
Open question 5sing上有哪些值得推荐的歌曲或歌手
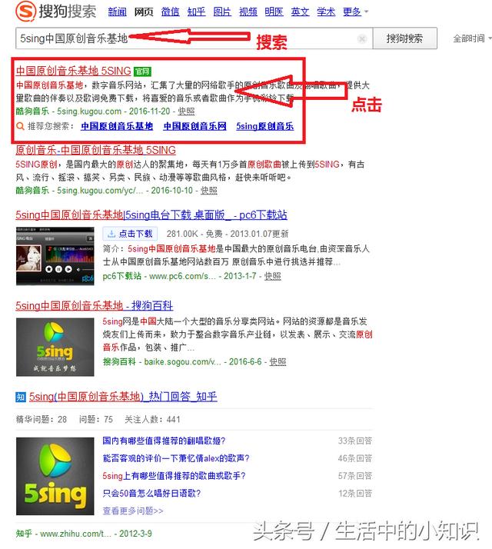(174, 476)
